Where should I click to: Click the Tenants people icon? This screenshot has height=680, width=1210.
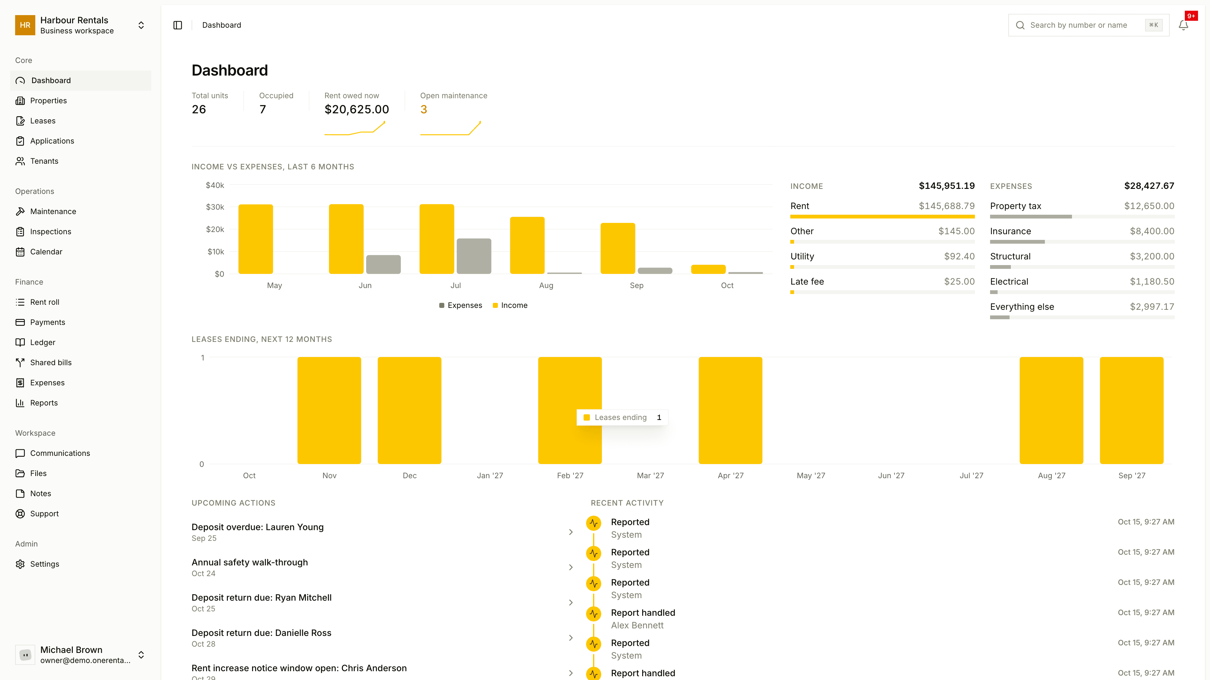coord(20,161)
